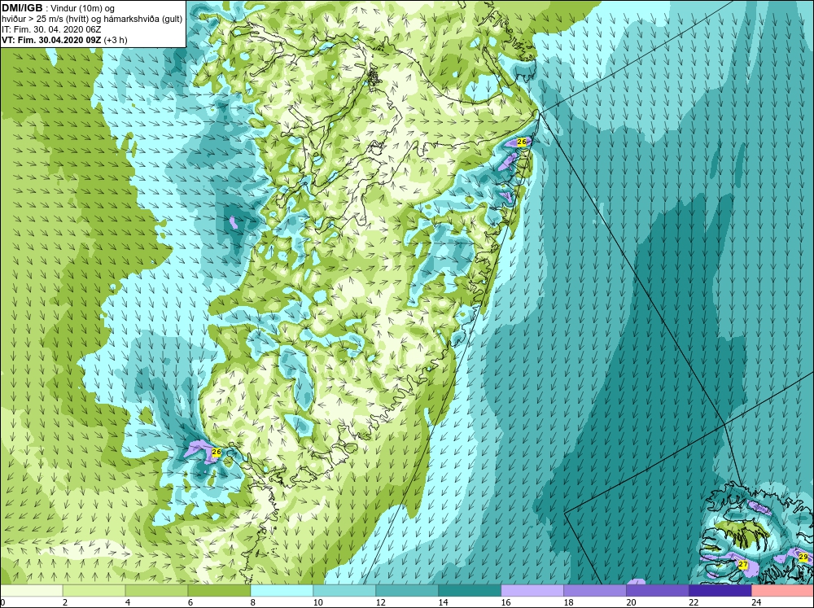This screenshot has height=608, width=814.
Task: Click the legend tick label 24
Action: coord(756,602)
